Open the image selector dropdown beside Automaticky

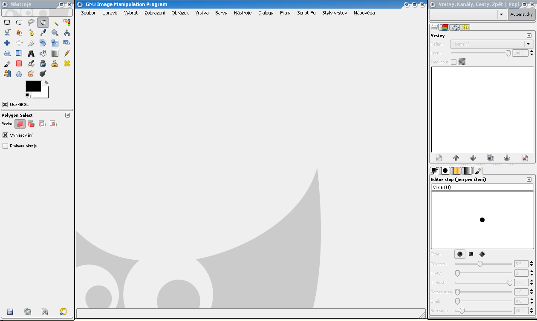pyautogui.click(x=468, y=14)
